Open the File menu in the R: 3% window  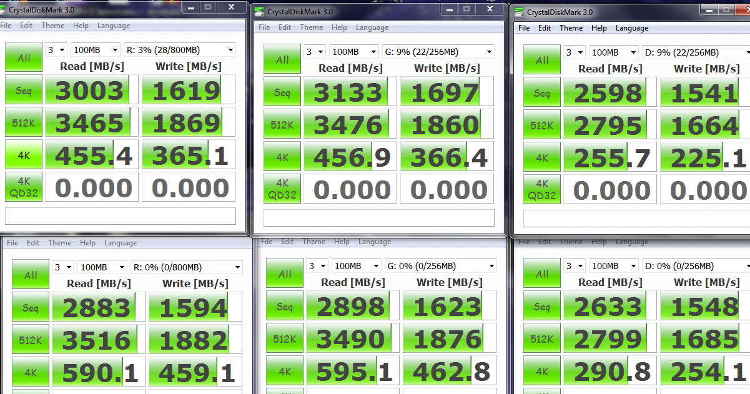[x=6, y=26]
